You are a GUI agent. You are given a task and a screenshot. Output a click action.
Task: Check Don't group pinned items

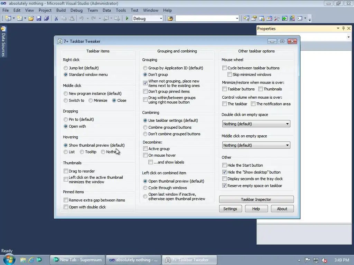145,91
